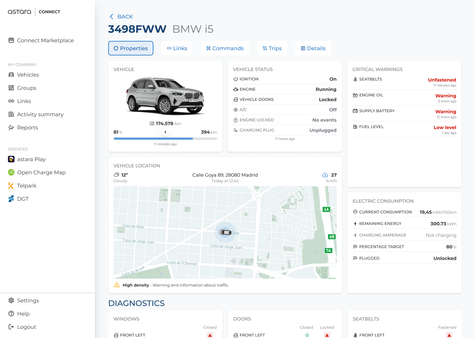Log out via Logout link
The height and width of the screenshot is (338, 475).
26,327
